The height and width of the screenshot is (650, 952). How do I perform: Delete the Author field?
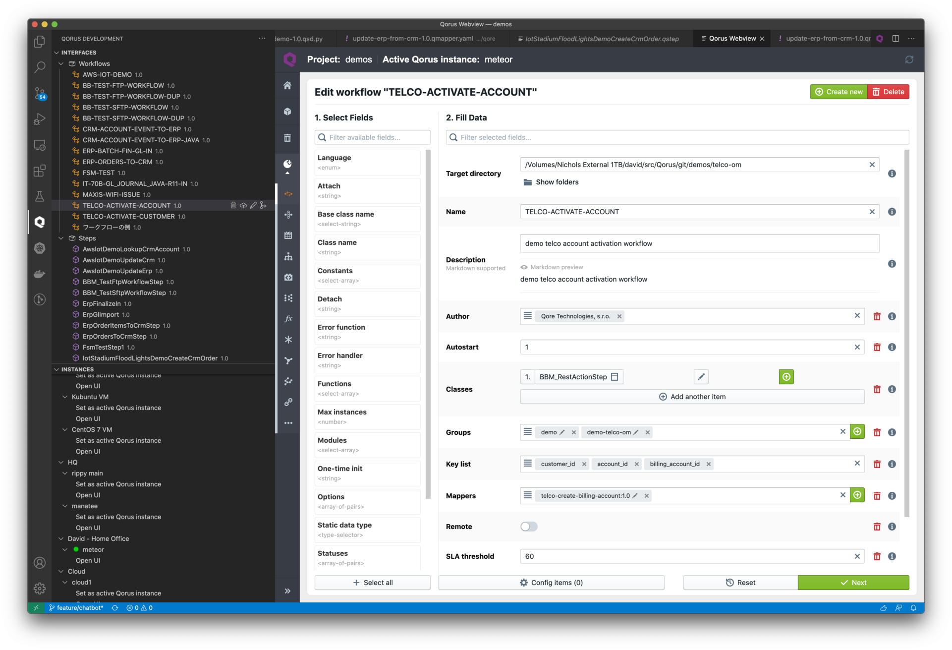[877, 316]
